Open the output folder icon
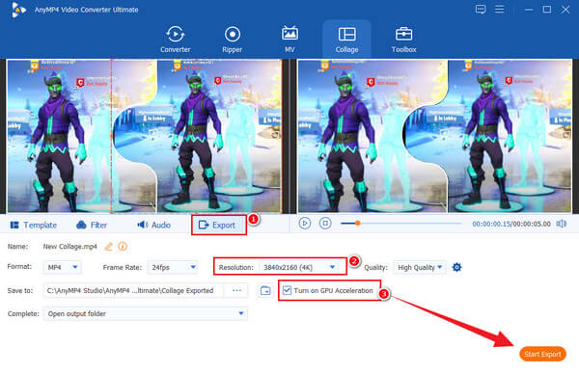This screenshot has width=579, height=374. 265,291
